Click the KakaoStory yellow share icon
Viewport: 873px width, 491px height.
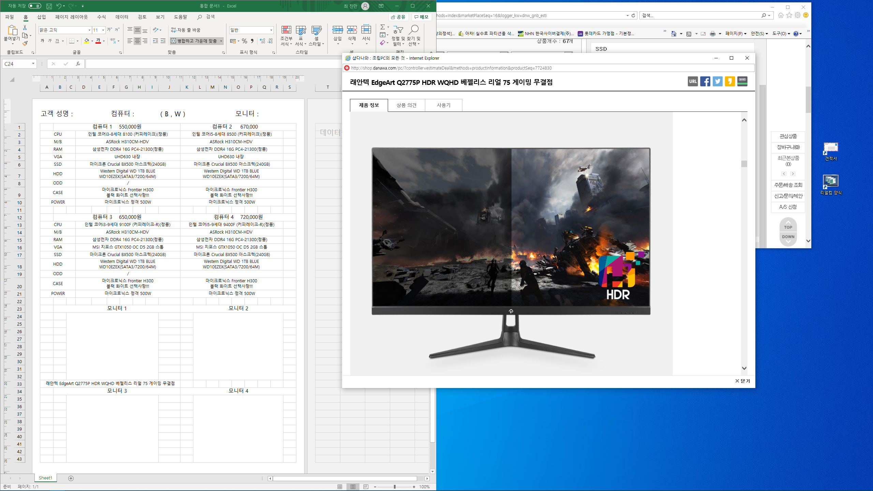pos(730,81)
